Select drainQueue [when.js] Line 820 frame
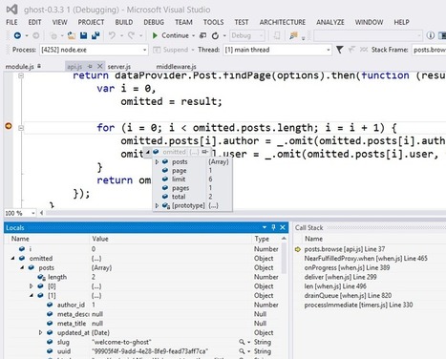The height and width of the screenshot is (359, 446). coord(348,296)
